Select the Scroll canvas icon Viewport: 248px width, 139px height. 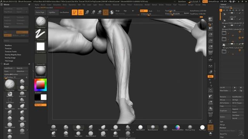(x=210, y=29)
